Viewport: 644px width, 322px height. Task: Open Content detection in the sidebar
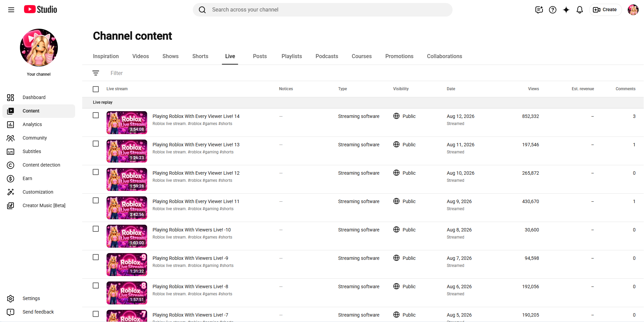39,165
